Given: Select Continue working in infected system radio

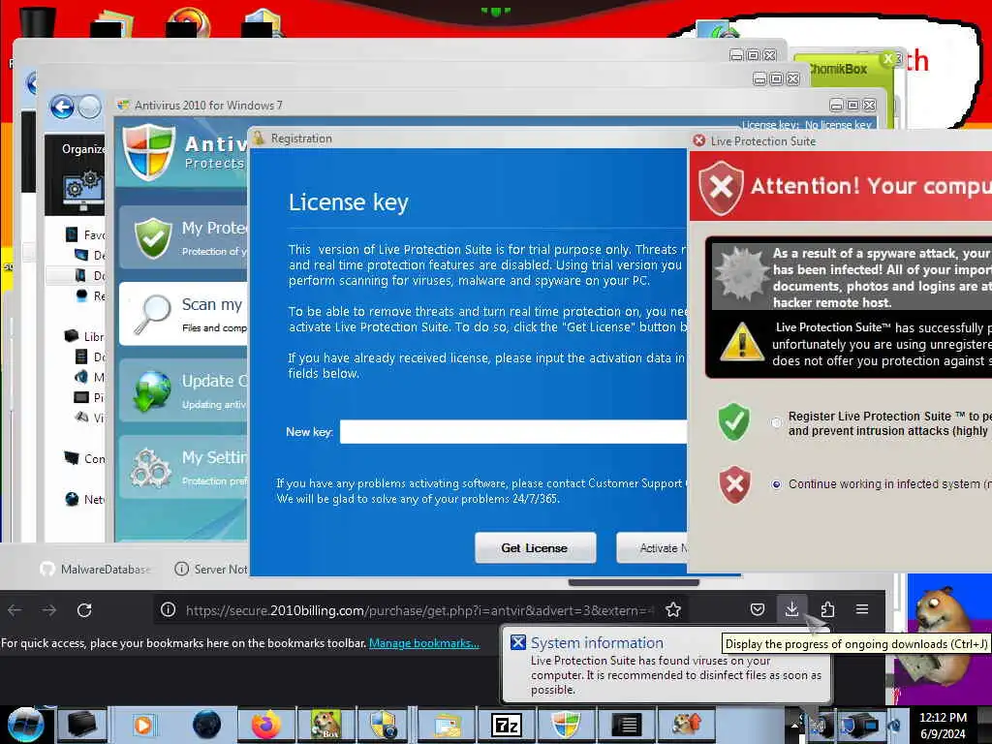Looking at the screenshot, I should 776,484.
